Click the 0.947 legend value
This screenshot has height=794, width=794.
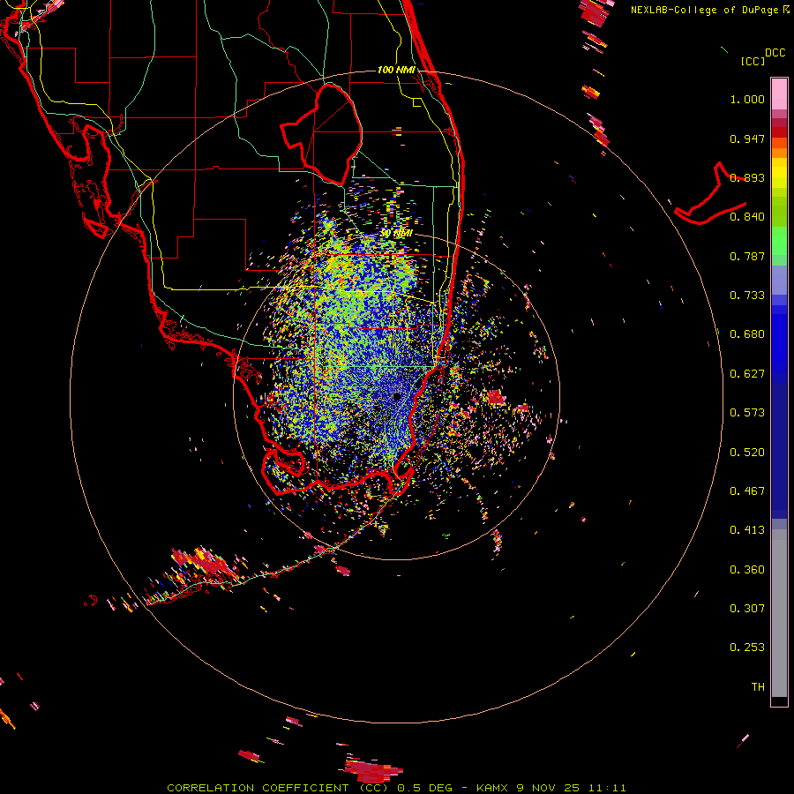tap(747, 139)
